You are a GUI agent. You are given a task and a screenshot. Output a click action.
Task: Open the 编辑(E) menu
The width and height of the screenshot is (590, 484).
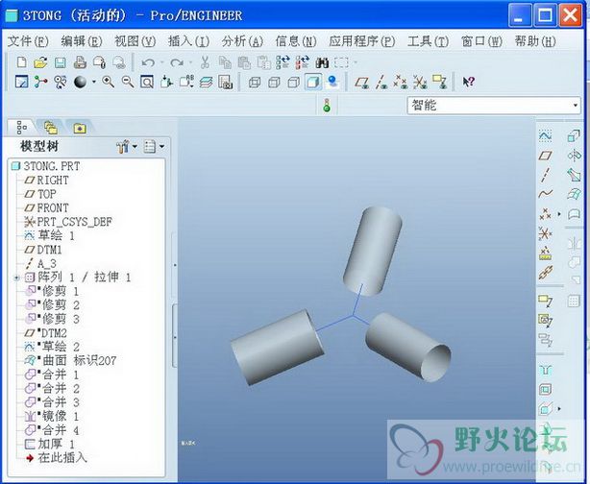click(x=82, y=41)
